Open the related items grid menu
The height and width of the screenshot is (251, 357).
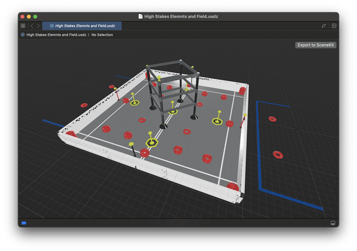23,26
